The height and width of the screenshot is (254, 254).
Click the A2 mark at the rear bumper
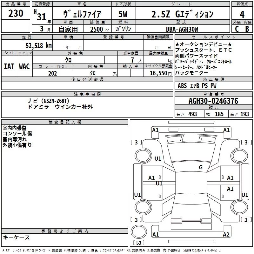(x=226, y=234)
